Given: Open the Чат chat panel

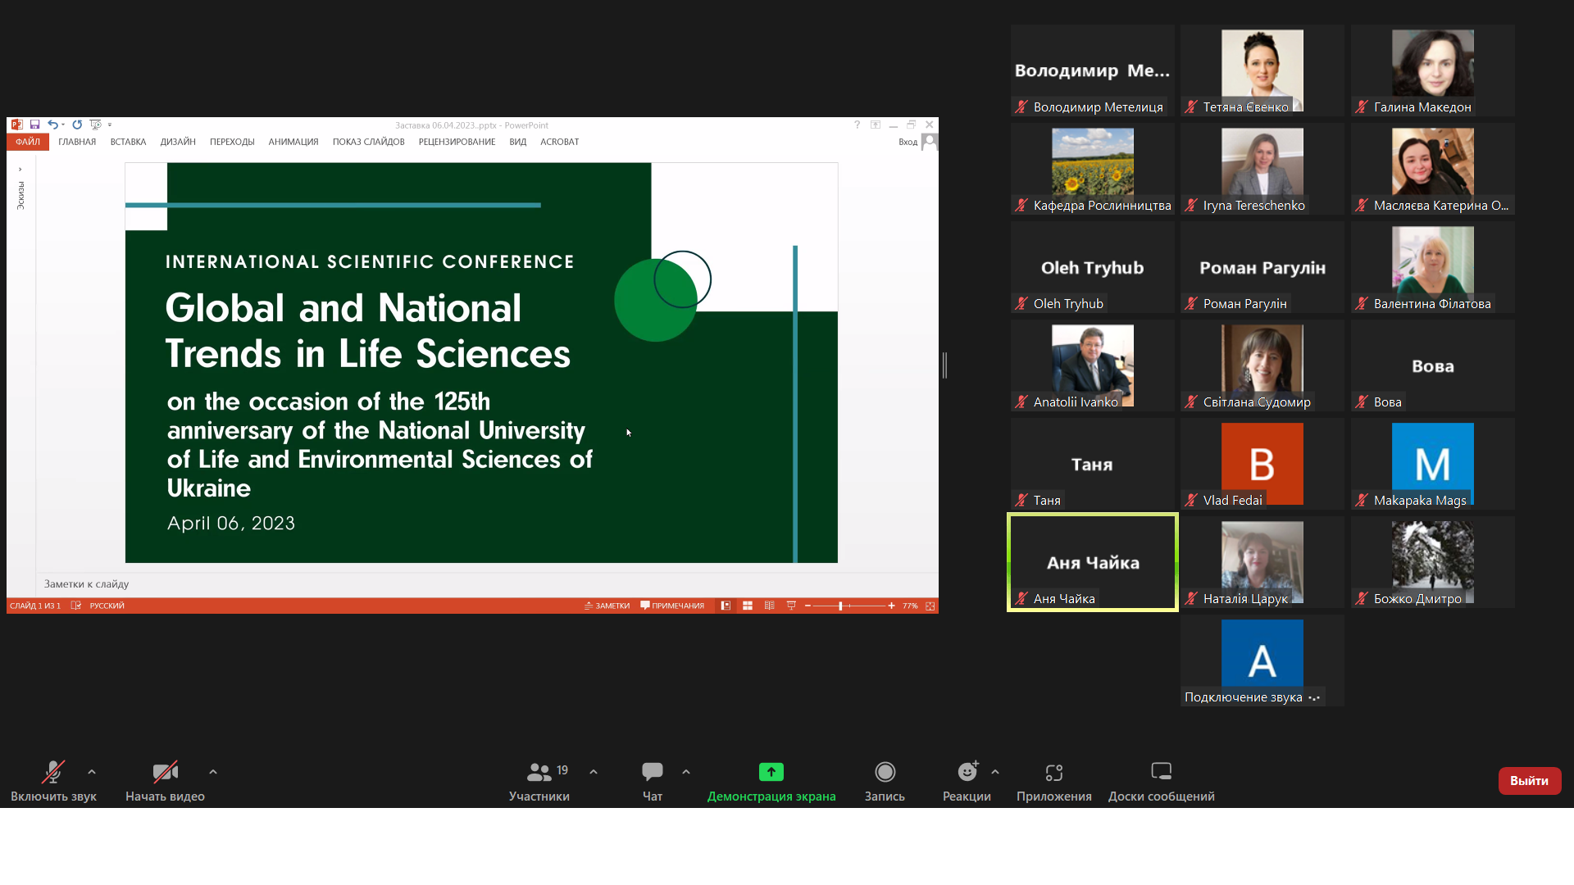Looking at the screenshot, I should [653, 781].
